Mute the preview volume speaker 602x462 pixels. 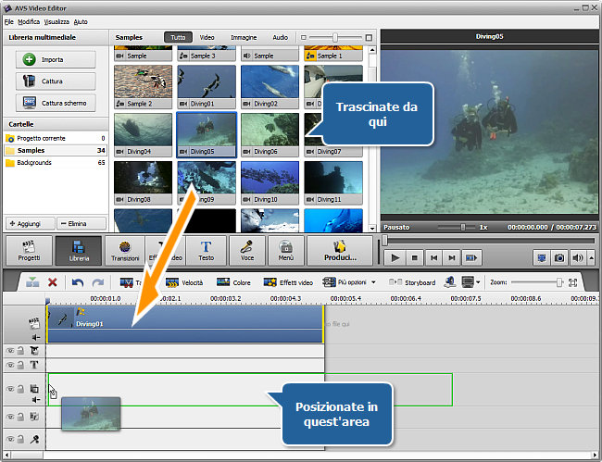click(577, 258)
